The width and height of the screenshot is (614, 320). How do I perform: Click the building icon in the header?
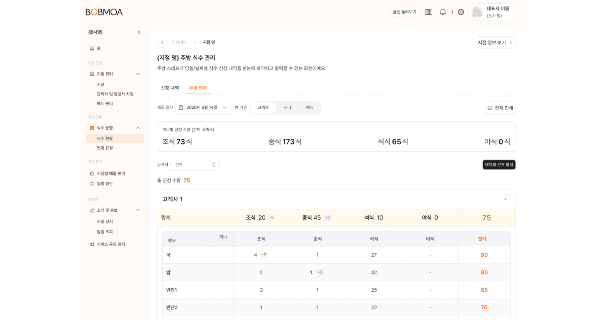tap(428, 12)
